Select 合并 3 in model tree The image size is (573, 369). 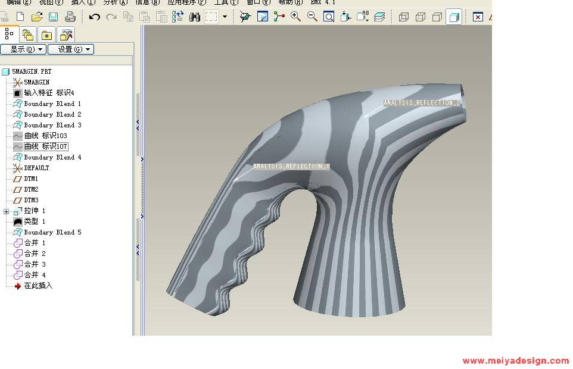click(x=35, y=264)
